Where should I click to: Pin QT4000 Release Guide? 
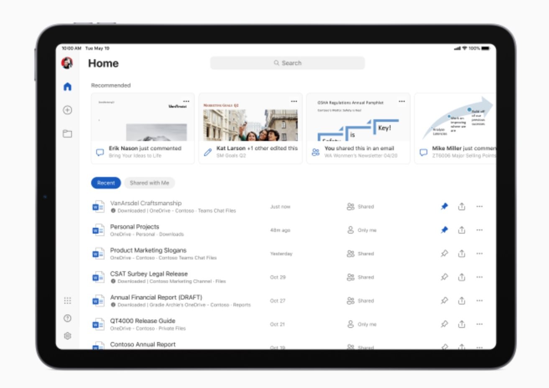click(444, 324)
